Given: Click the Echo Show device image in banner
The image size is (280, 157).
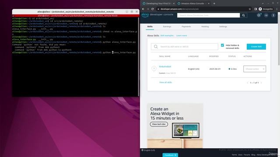Looking at the screenshot, I should tap(185, 131).
